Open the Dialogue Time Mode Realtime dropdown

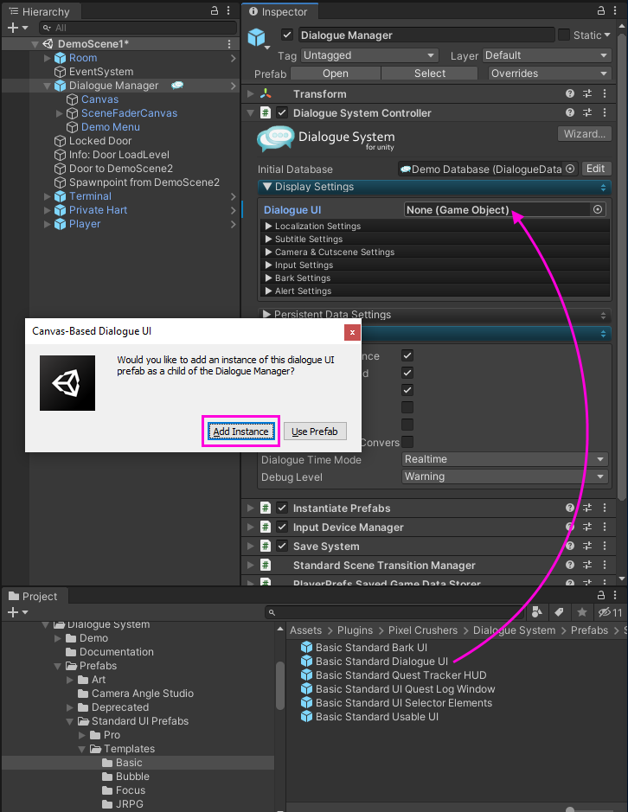click(x=504, y=459)
